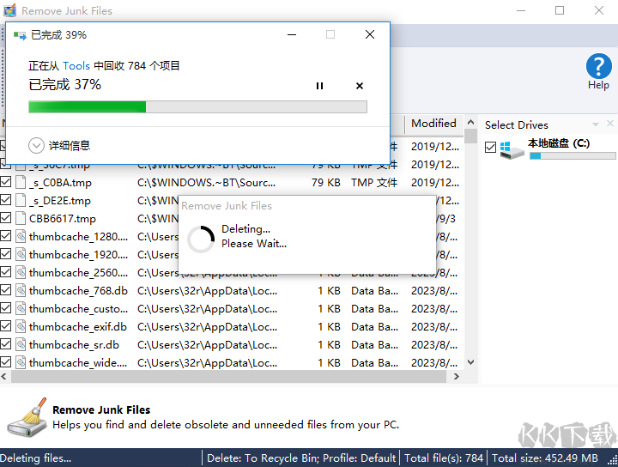Toggle the thumbcache_1280 checkbox
618x467 pixels.
5,236
